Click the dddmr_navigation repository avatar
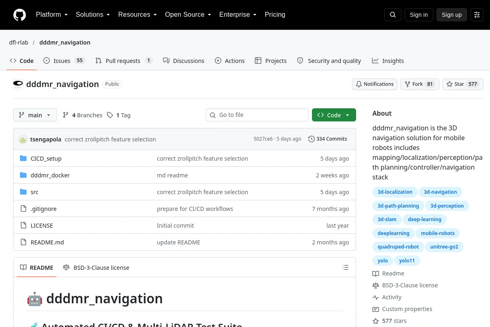 [x=18, y=84]
